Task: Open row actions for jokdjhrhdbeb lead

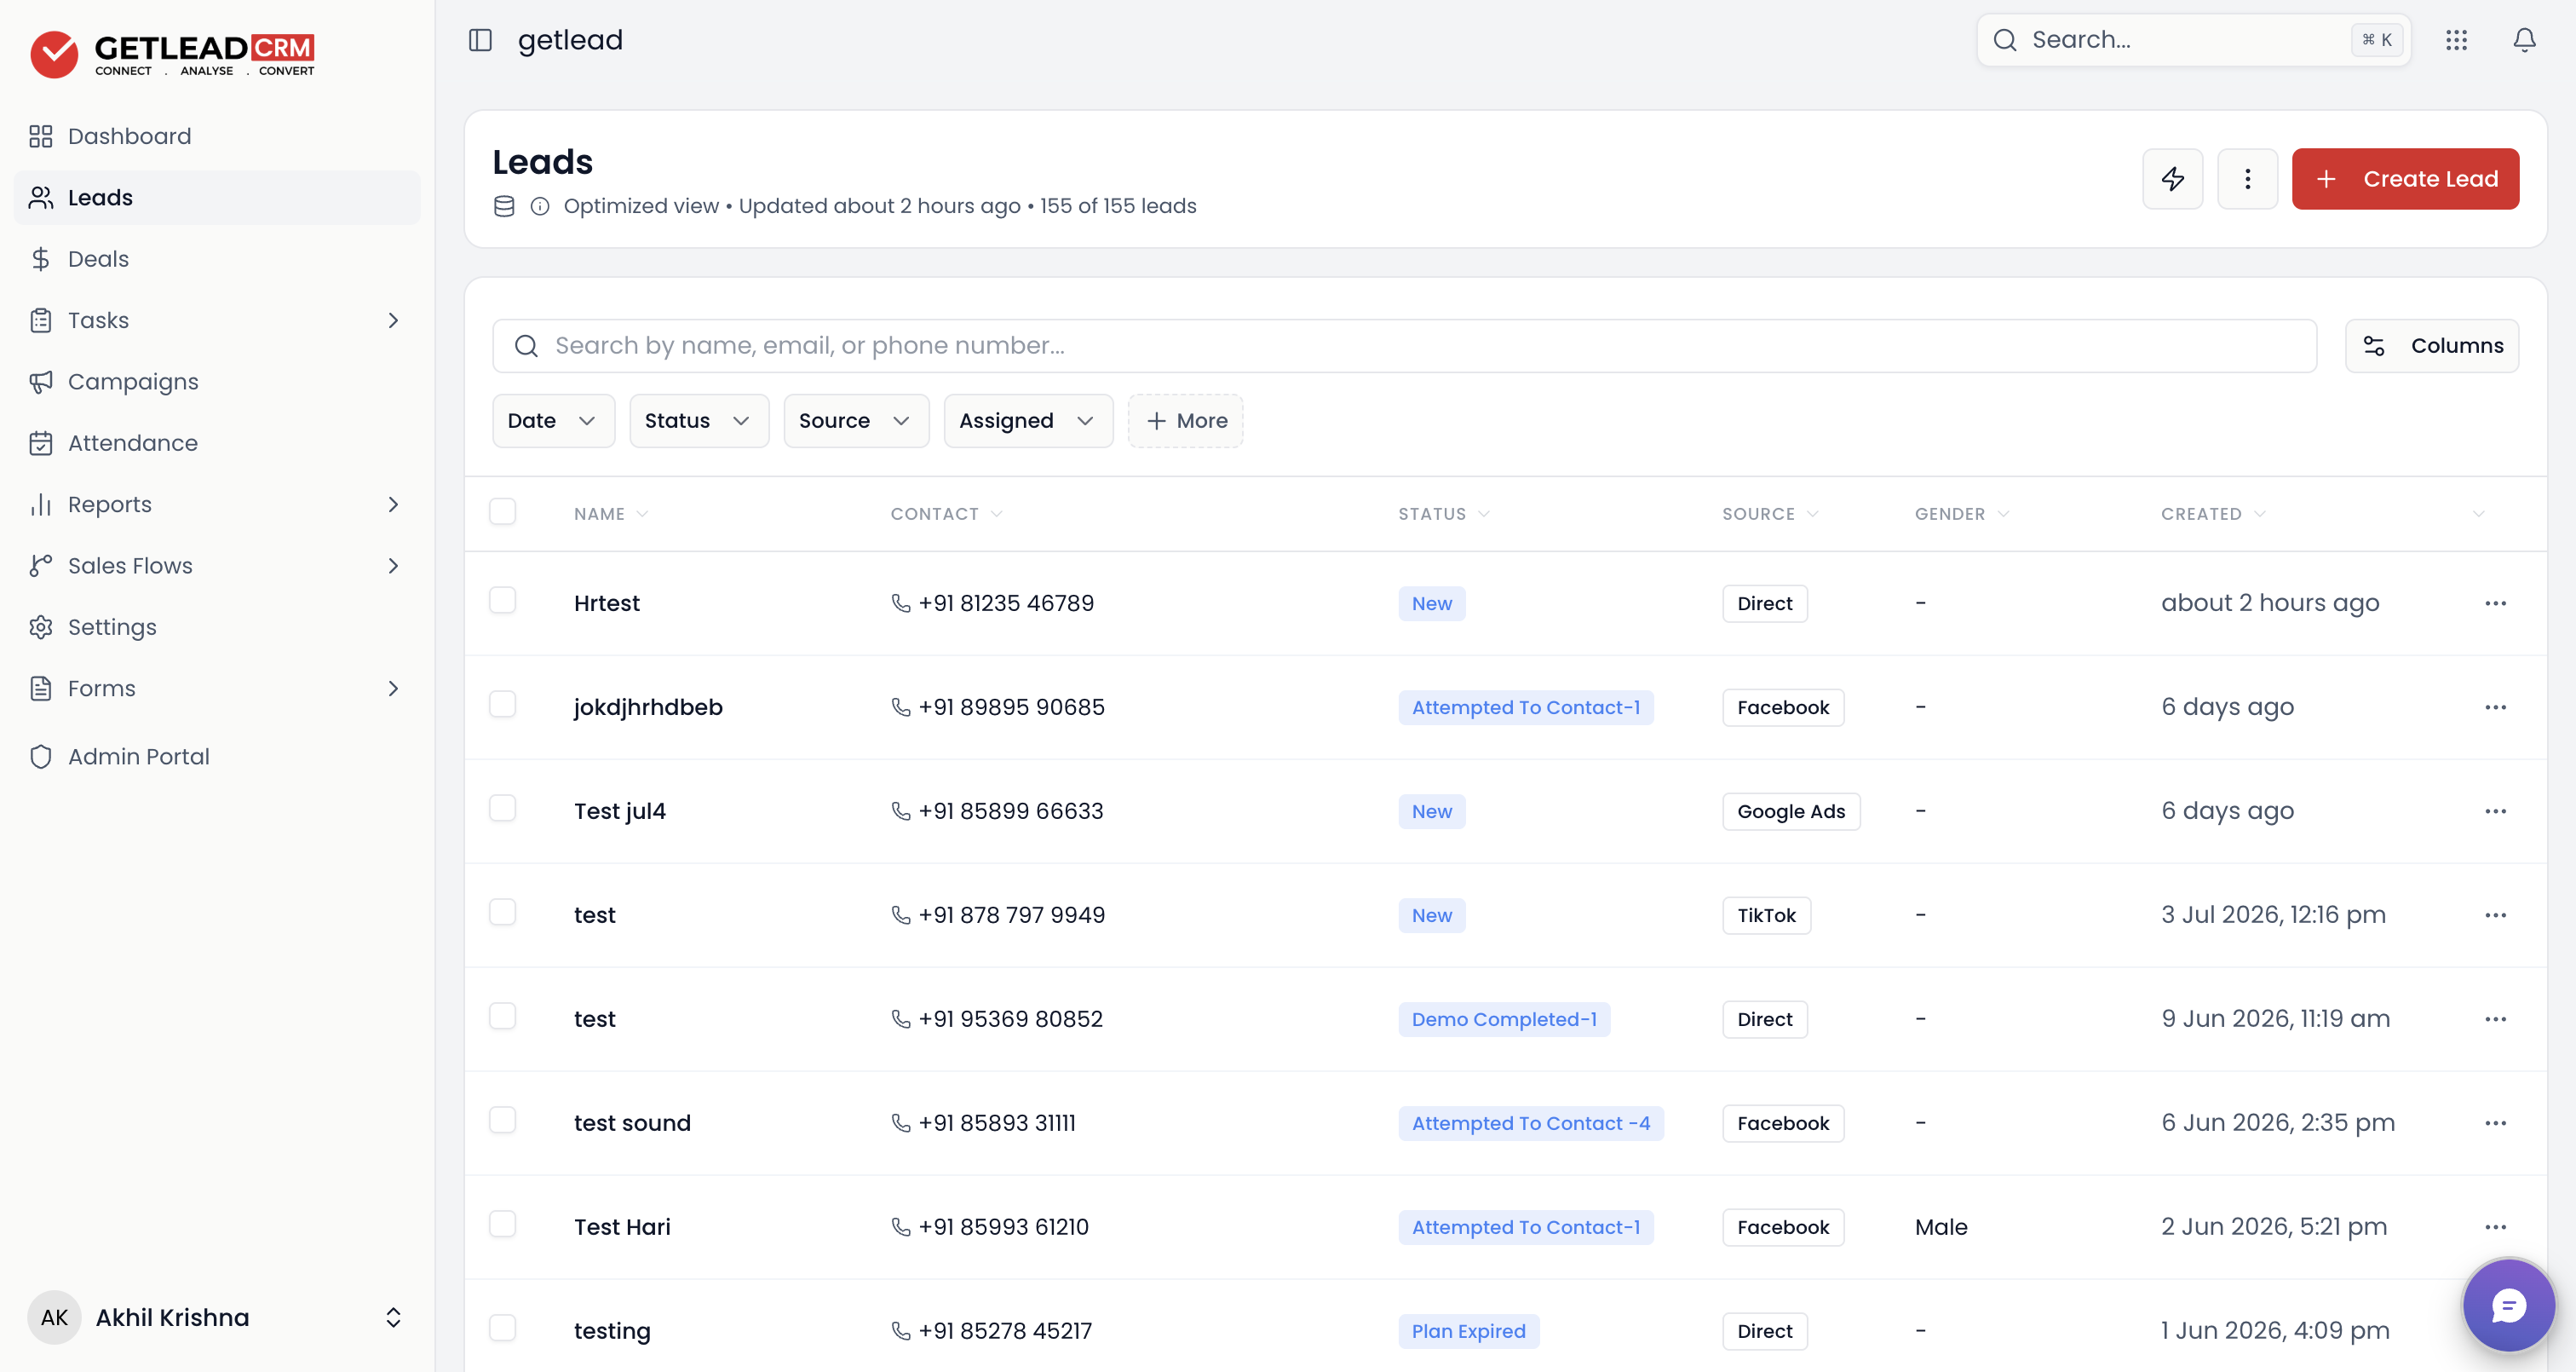Action: coord(2495,707)
